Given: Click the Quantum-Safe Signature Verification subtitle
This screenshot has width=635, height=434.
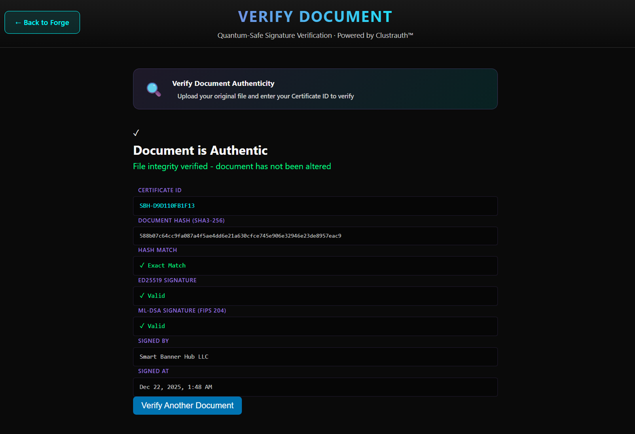Looking at the screenshot, I should coord(315,35).
